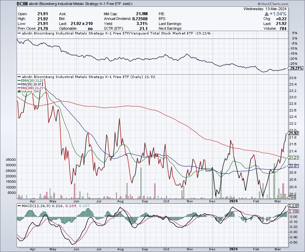Click the daily price panel title text
This screenshot has width=305, height=252.
click(88, 77)
